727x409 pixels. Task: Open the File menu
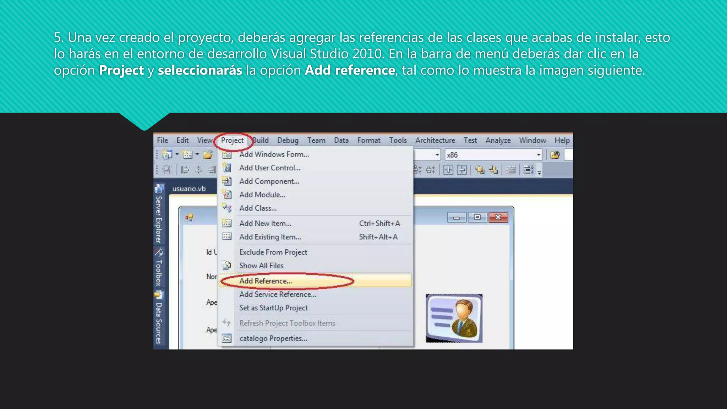pos(163,140)
